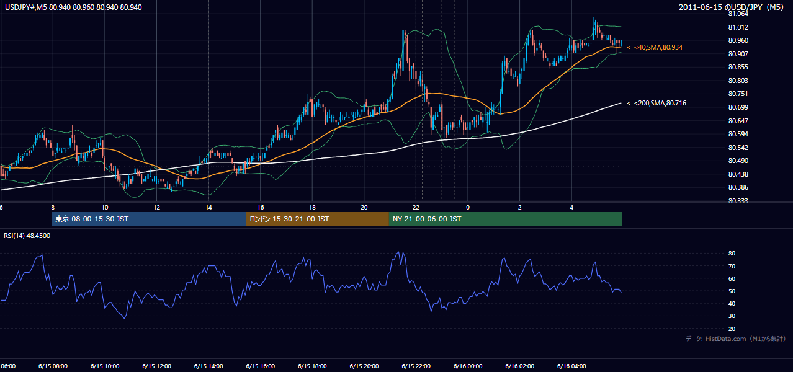The width and height of the screenshot is (793, 372).
Task: Click price axis value 80.594
Action: 738,134
